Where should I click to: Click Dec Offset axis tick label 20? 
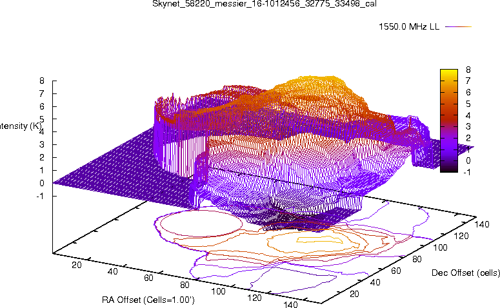354,294
